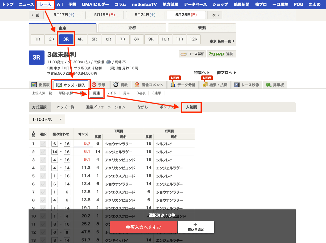The image size is (326, 243).
Task: Select race 1R button
Action: pyautogui.click(x=38, y=39)
